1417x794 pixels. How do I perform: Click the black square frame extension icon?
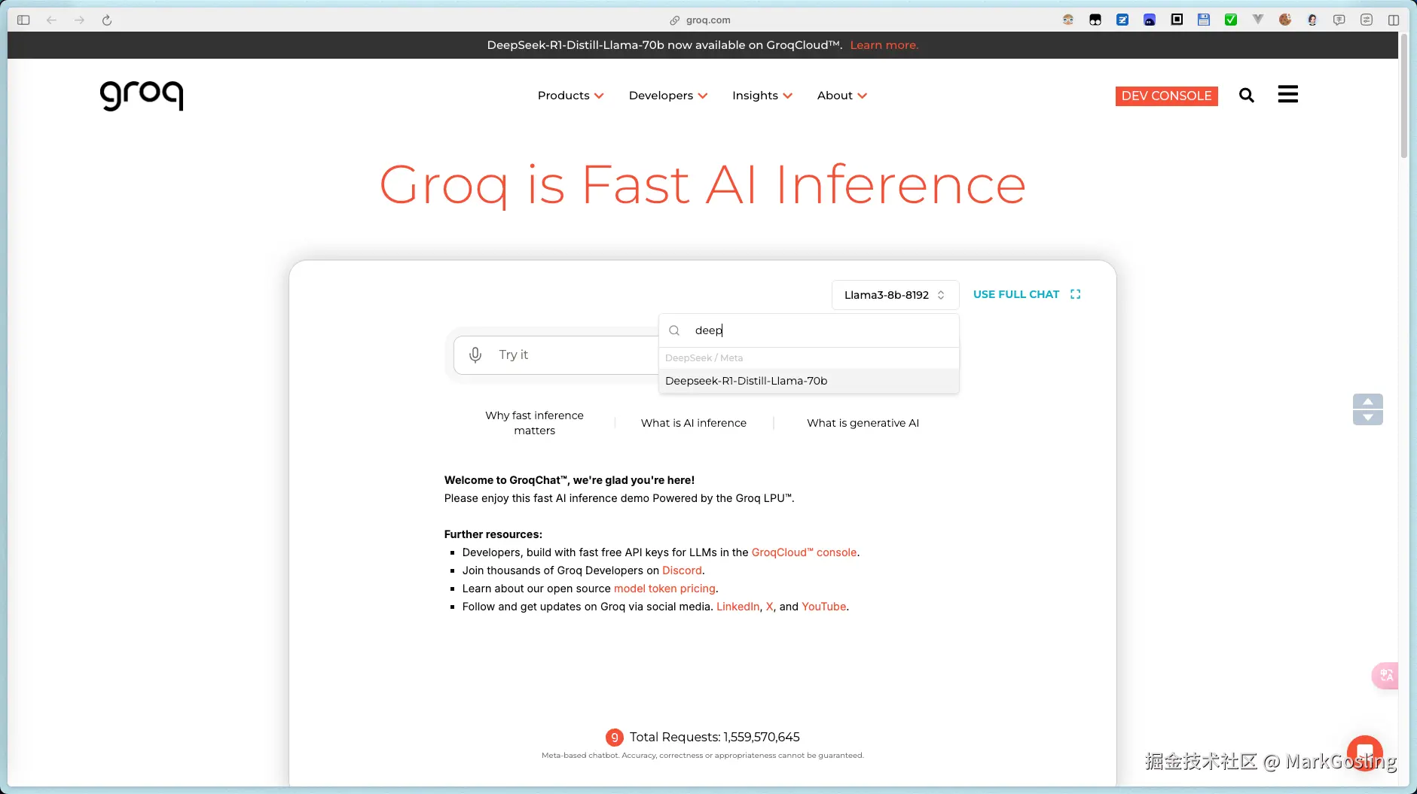click(1177, 20)
